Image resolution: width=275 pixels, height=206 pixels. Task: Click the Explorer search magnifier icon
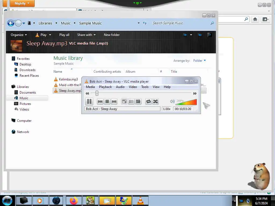(212, 23)
